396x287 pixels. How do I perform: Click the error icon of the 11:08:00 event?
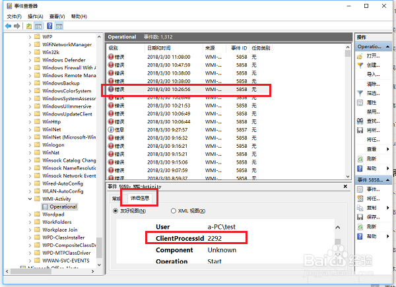[x=111, y=57]
